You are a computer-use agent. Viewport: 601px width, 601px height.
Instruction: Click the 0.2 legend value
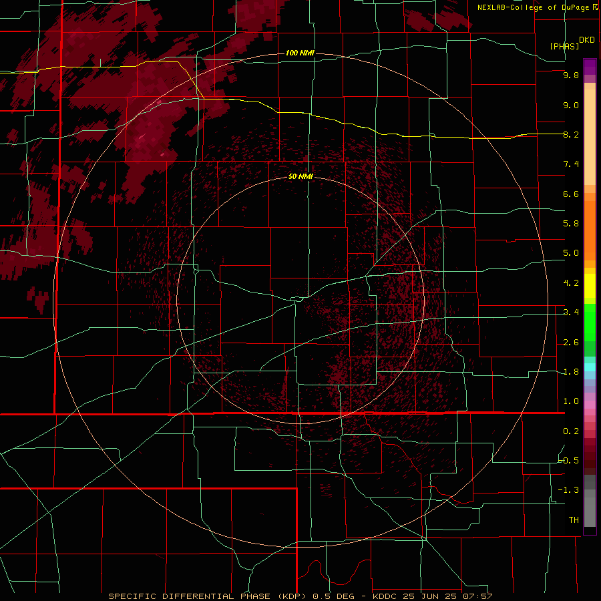pos(571,431)
